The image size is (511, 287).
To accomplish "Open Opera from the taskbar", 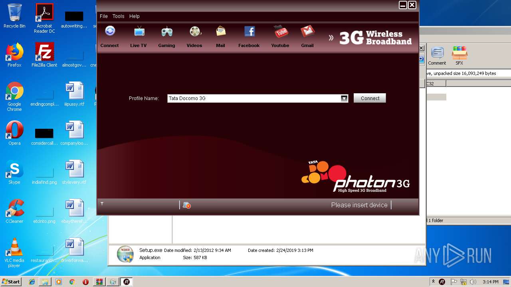I will tap(85, 282).
